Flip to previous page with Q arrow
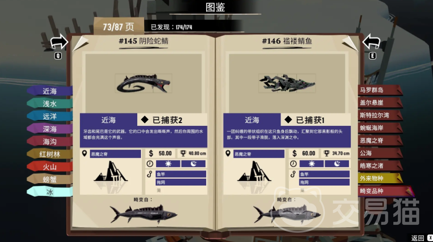 click(59, 42)
